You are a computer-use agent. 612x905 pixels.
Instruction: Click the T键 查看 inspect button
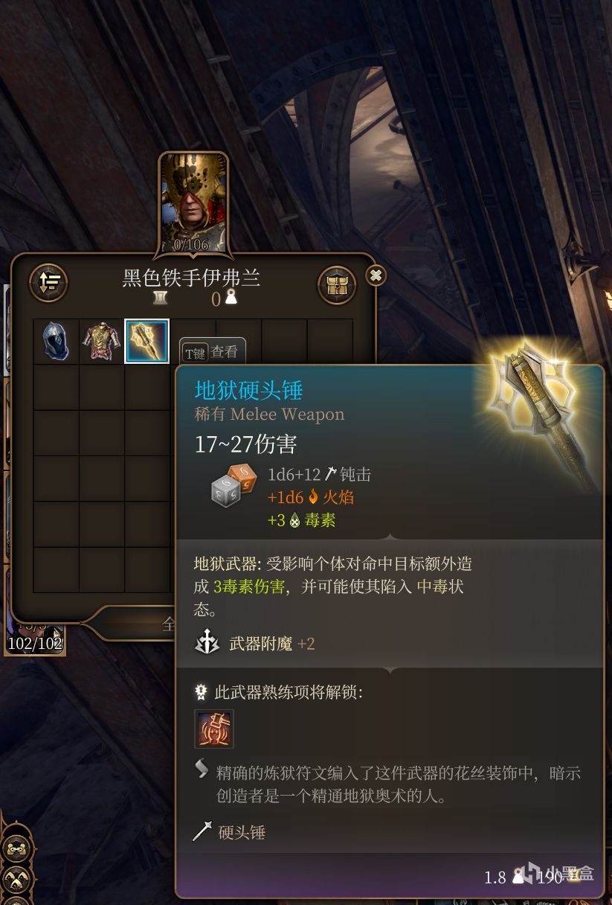pos(213,352)
